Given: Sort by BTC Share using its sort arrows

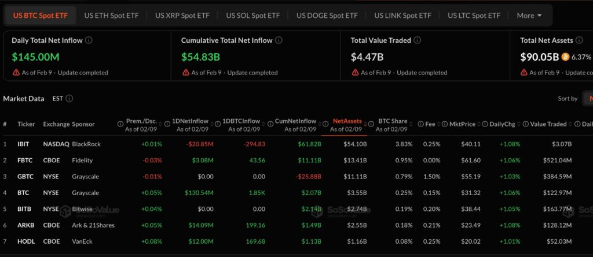Looking at the screenshot, I should tap(411, 124).
